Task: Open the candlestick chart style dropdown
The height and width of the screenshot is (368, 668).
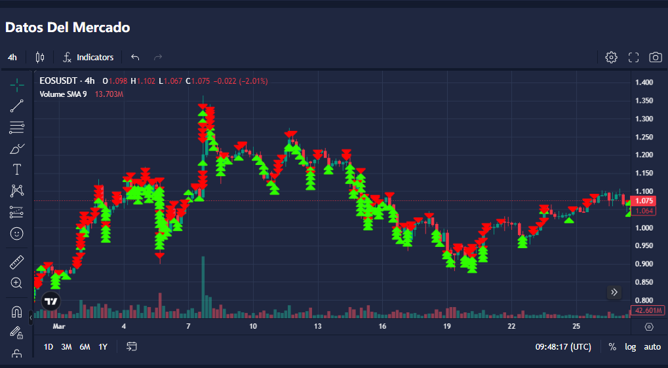Action: (40, 58)
